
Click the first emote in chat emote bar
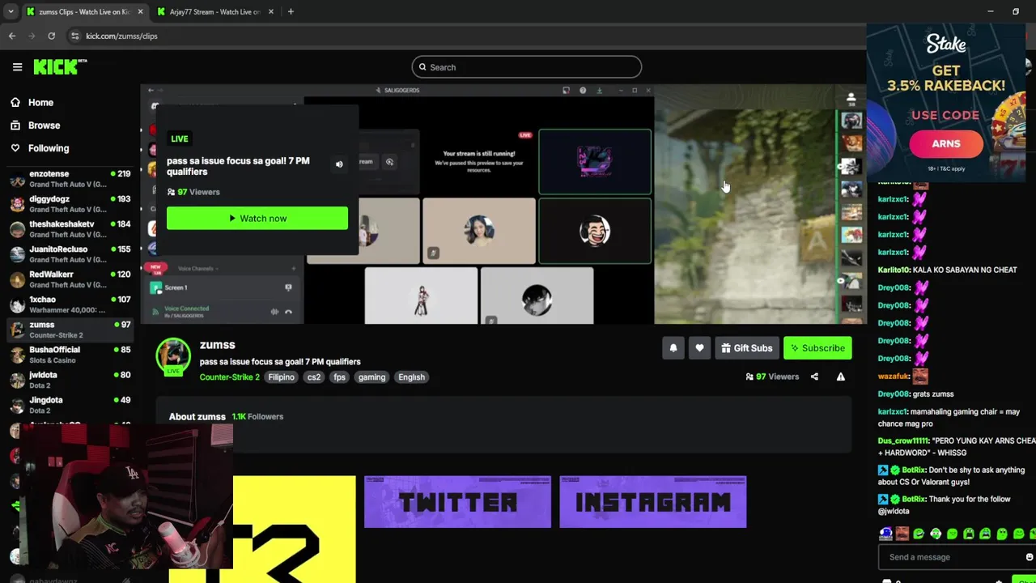(x=886, y=534)
